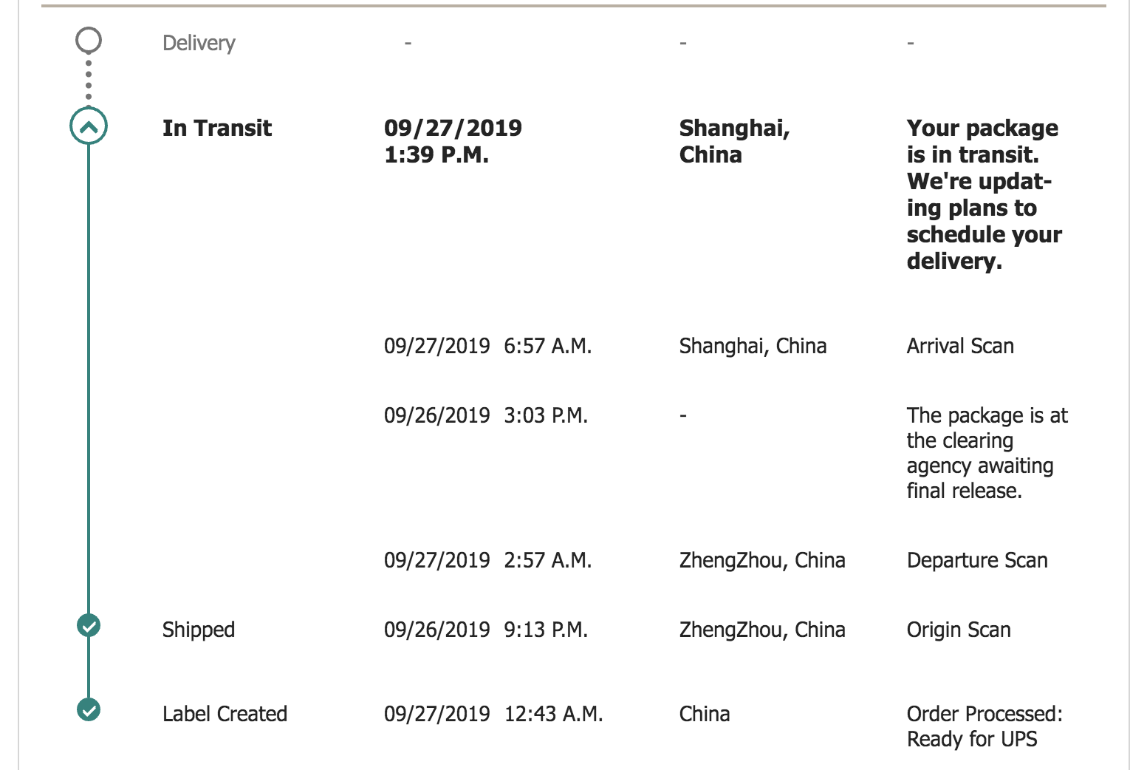Image resolution: width=1130 pixels, height=770 pixels.
Task: Collapse the In Transit chevron icon
Action: tap(89, 127)
